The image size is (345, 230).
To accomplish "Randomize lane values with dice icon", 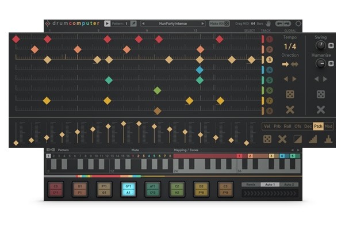I will (267, 139).
